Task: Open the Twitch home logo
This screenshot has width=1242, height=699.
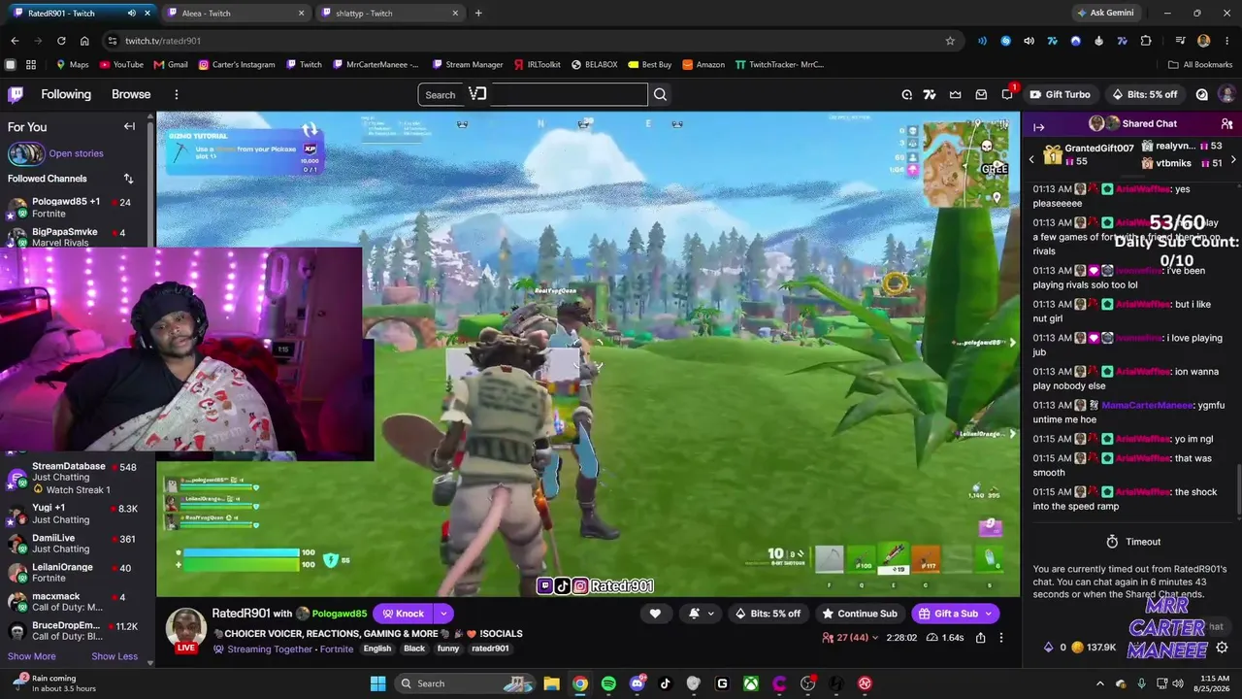Action: click(x=16, y=94)
